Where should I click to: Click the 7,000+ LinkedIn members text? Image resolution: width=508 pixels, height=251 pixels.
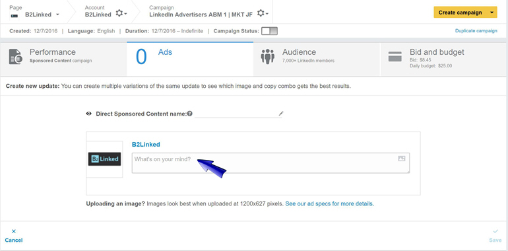(309, 61)
